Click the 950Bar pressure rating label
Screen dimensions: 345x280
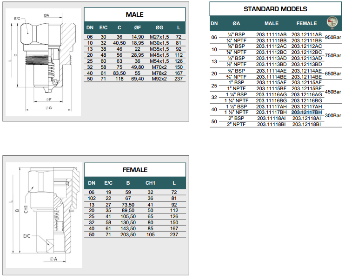[332, 37]
